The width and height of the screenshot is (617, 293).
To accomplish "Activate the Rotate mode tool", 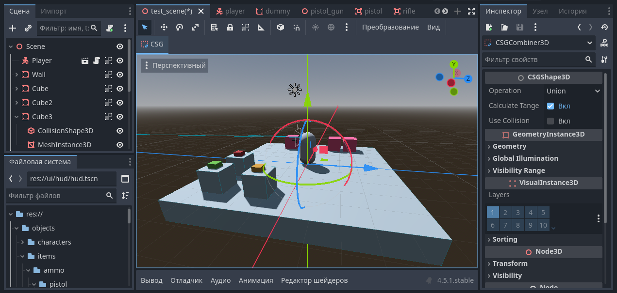I will coord(180,28).
